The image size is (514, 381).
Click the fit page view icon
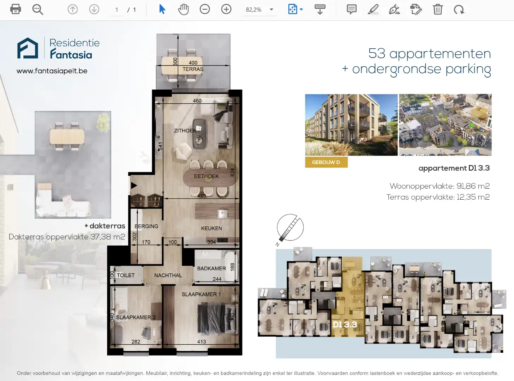point(292,9)
